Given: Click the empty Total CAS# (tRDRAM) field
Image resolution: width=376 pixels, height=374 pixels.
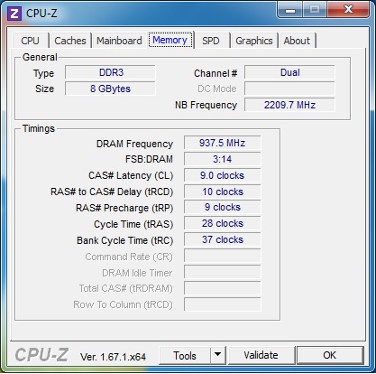Looking at the screenshot, I should 223,289.
